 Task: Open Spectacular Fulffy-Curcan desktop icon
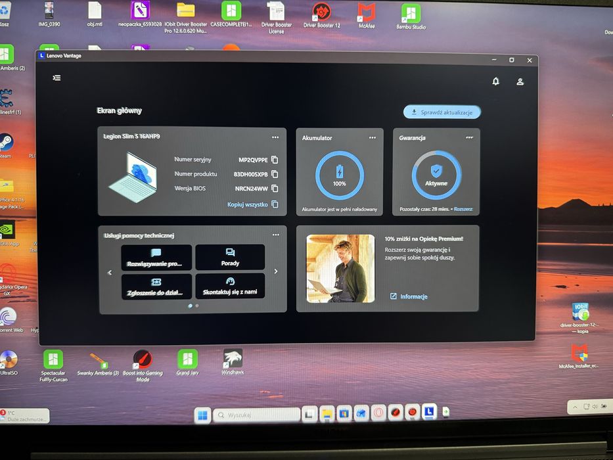point(54,366)
